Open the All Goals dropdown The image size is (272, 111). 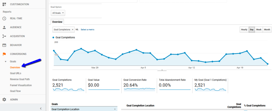(58, 13)
